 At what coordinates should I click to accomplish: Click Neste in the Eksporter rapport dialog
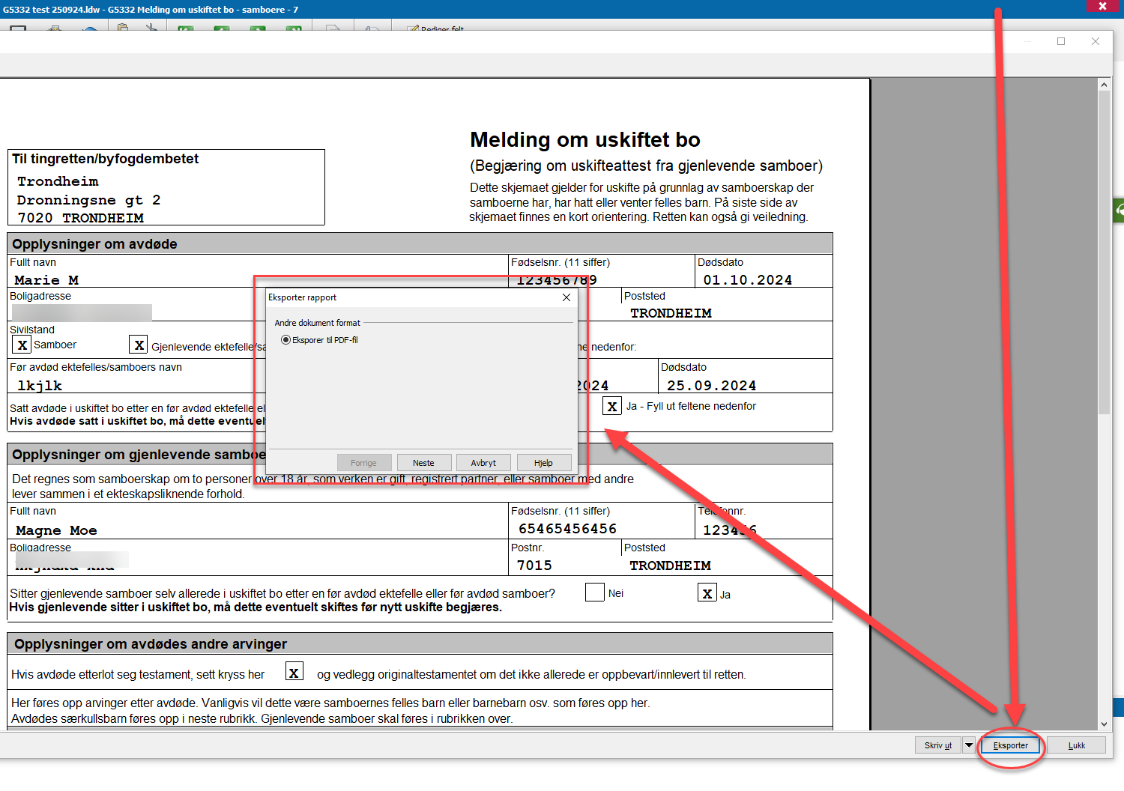[x=423, y=463]
